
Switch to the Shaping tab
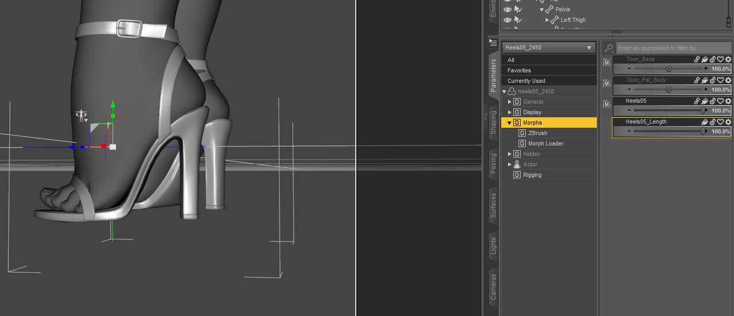coord(494,122)
